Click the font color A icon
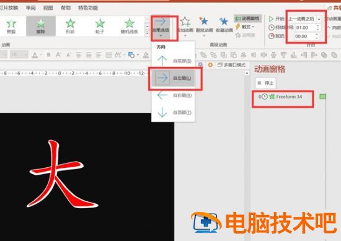 [35, 55]
